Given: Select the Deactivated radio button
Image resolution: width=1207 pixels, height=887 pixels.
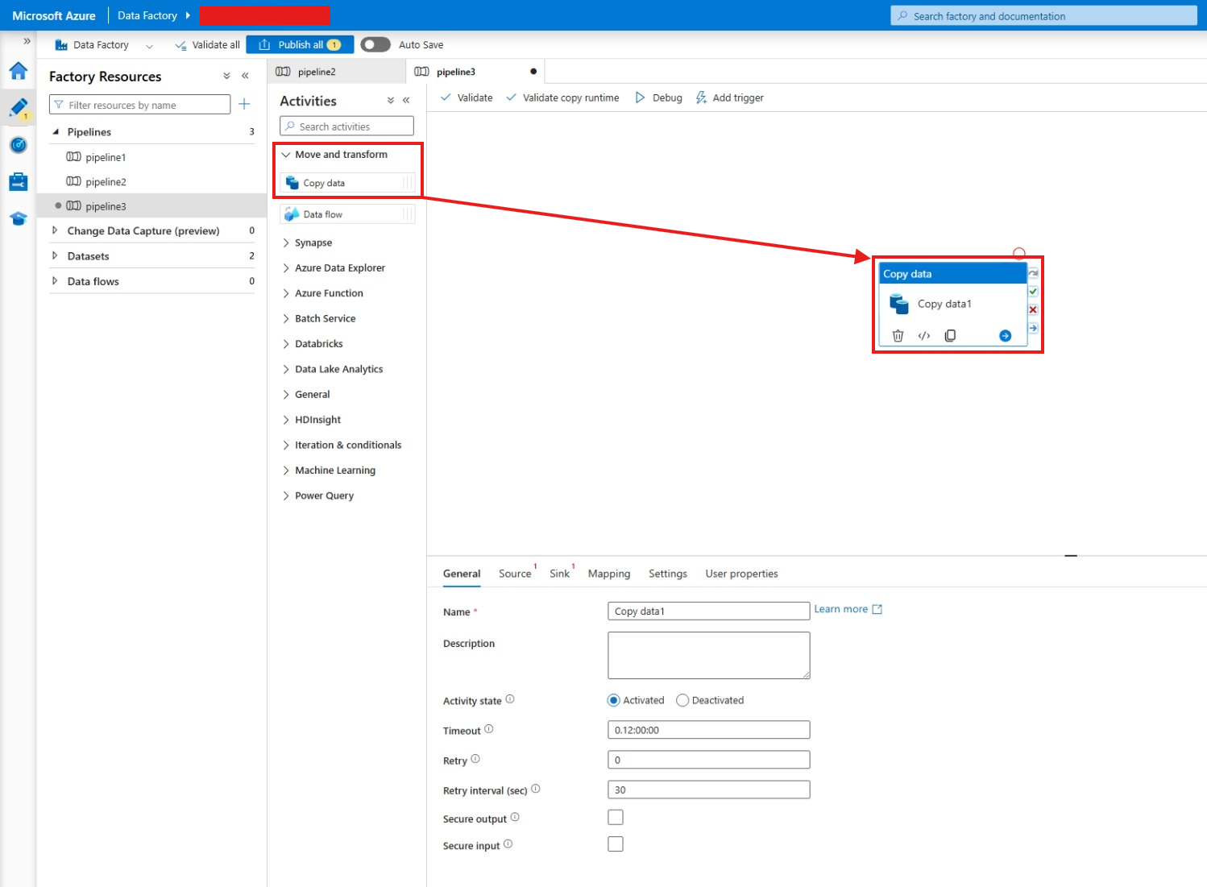Looking at the screenshot, I should coord(682,700).
